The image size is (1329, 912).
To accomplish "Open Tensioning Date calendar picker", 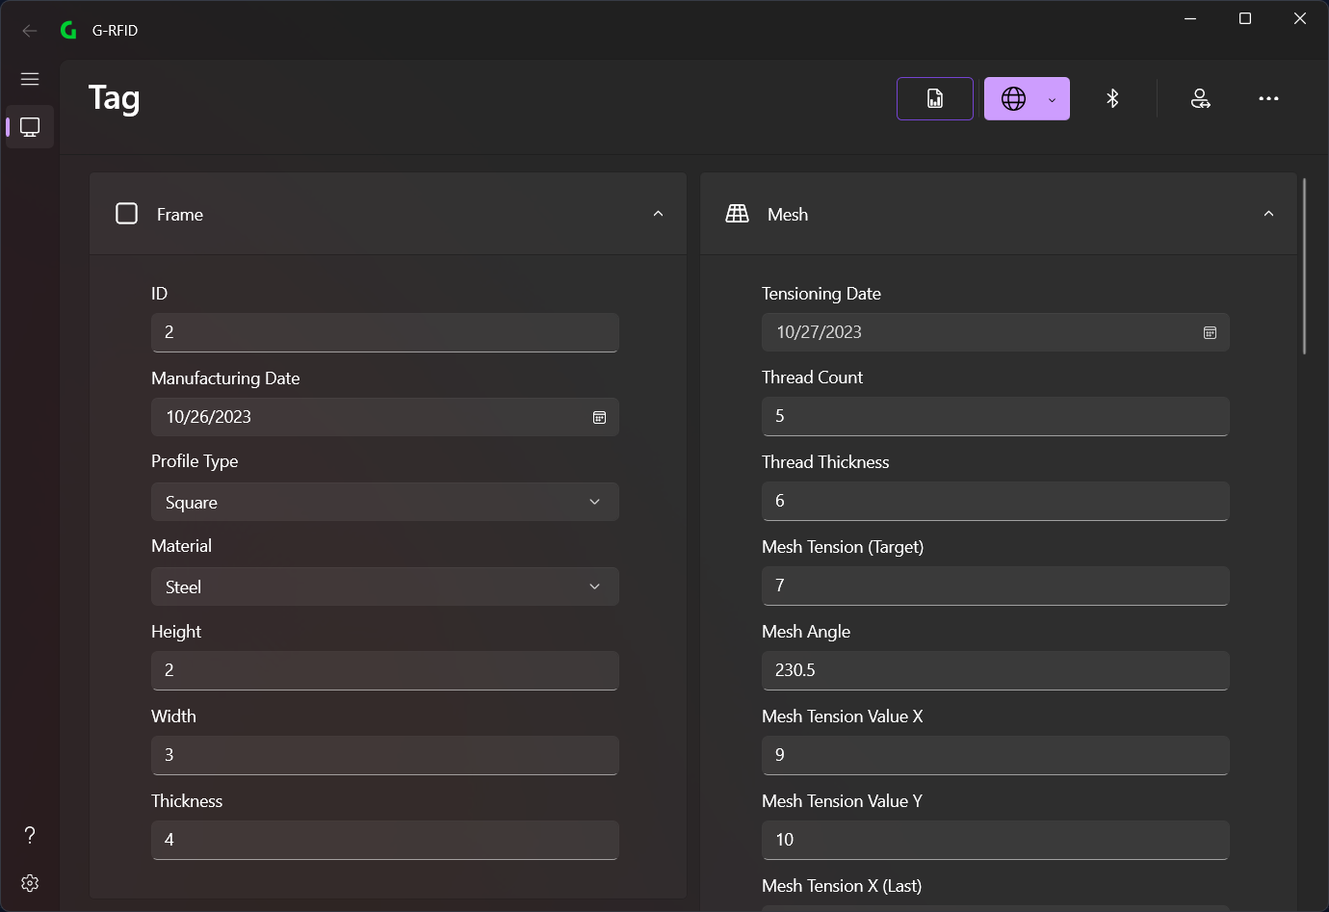I will point(1210,332).
